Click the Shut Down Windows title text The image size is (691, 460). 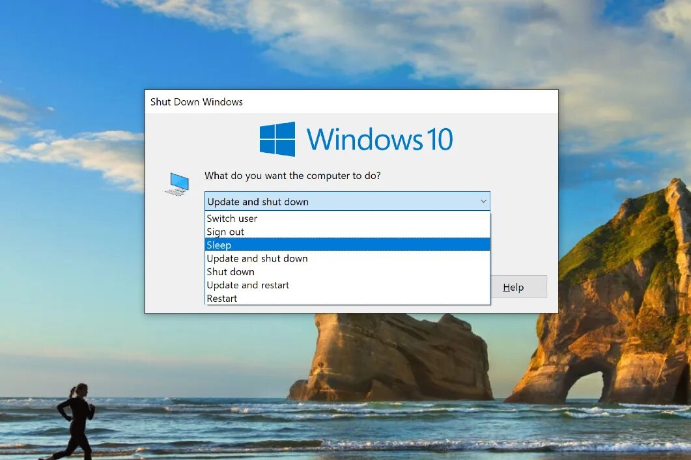point(197,101)
